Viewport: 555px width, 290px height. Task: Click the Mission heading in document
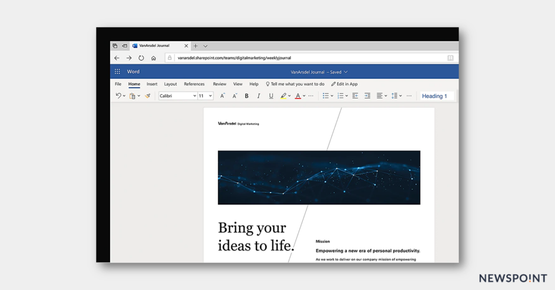point(322,241)
